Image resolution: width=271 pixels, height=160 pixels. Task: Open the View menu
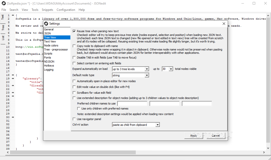click(25, 10)
